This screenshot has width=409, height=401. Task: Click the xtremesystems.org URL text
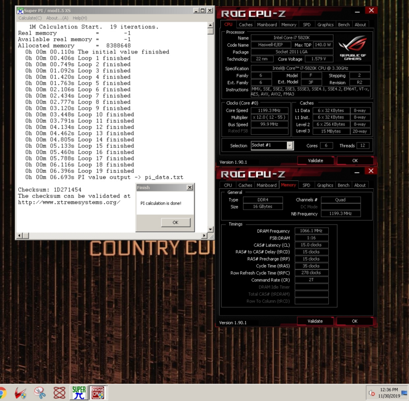tap(69, 202)
